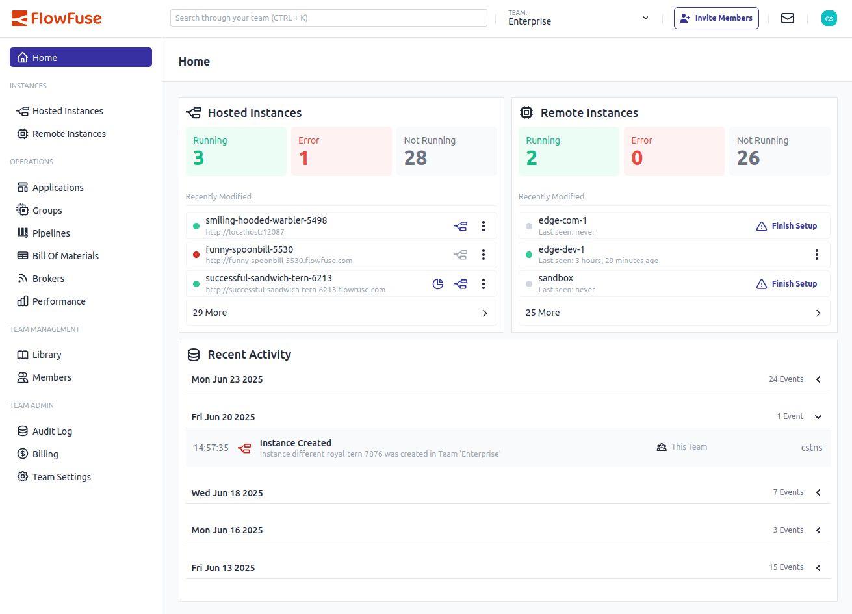
Task: Open the Members page under Team Management
Action: [x=51, y=377]
